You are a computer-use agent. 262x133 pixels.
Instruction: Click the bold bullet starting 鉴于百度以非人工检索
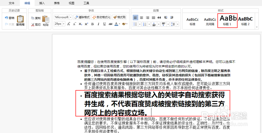tap(157, 75)
